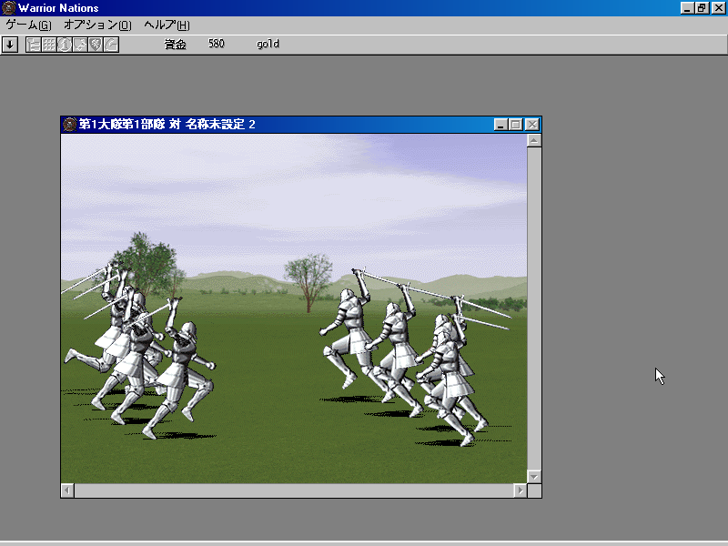The image size is (728, 546).
Task: Click the down-arrow toolbar button
Action: (x=10, y=45)
